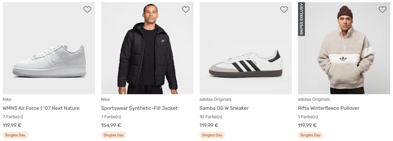View the Samba OG sneaker product image

click(246, 64)
